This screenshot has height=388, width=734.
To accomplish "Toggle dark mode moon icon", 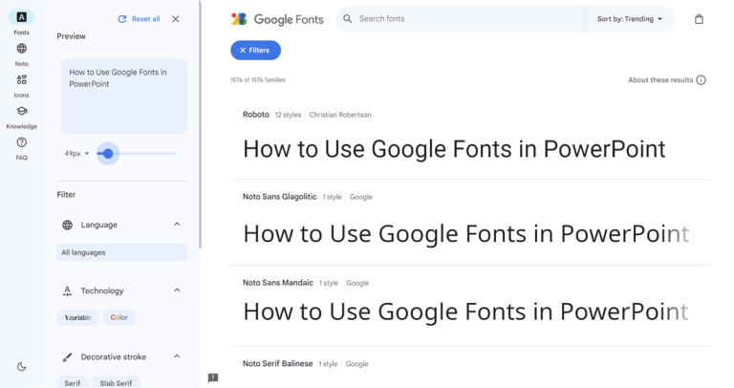I will tap(22, 367).
